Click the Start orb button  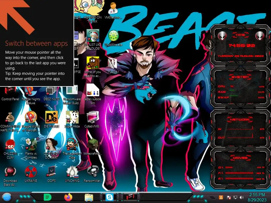pos(6,197)
